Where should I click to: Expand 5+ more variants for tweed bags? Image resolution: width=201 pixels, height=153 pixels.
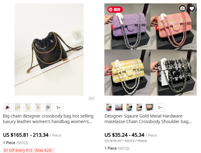click(160, 107)
